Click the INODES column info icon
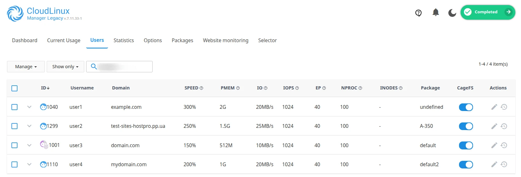This screenshot has width=521, height=177. pyautogui.click(x=401, y=88)
